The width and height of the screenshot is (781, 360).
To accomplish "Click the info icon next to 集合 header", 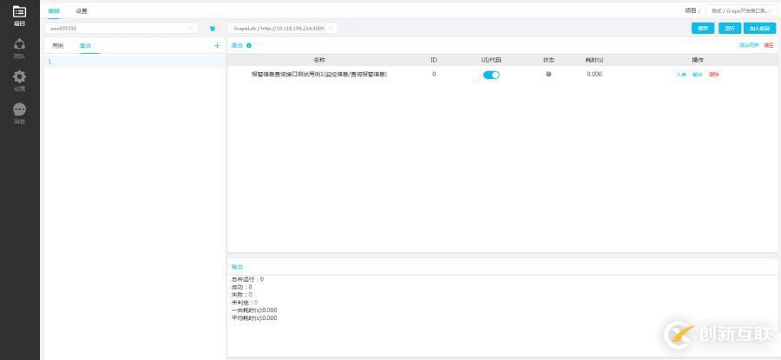I will coord(249,45).
